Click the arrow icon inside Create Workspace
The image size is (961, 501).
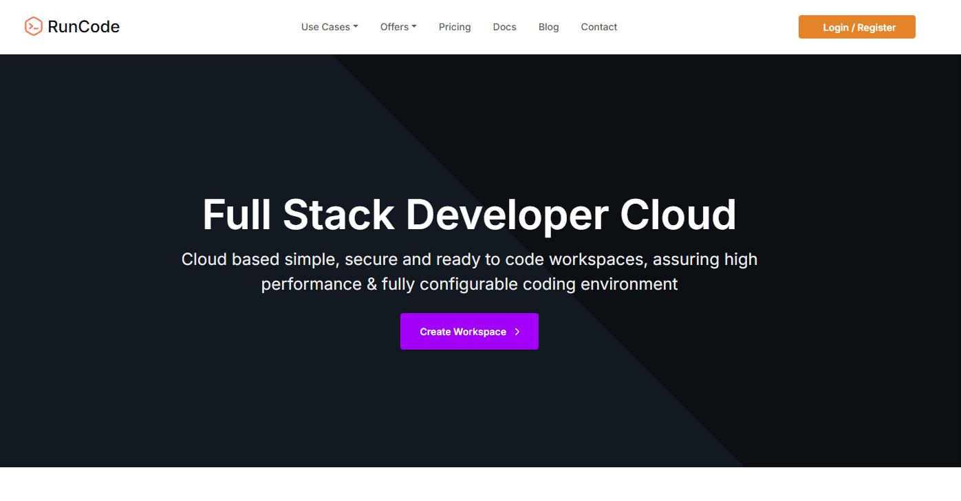[x=516, y=331]
